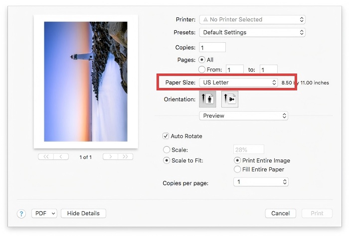Go to next preview page
Screen dimensions: 349x236
pos(110,157)
